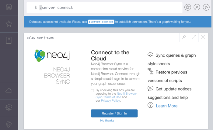Pin the neo4j-sync frame
The height and width of the screenshot is (130, 213).
pyautogui.click(x=184, y=37)
